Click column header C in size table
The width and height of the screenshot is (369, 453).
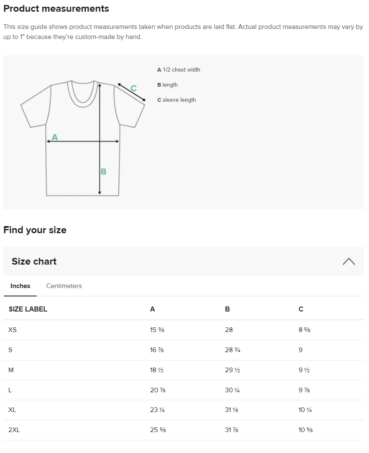click(301, 309)
